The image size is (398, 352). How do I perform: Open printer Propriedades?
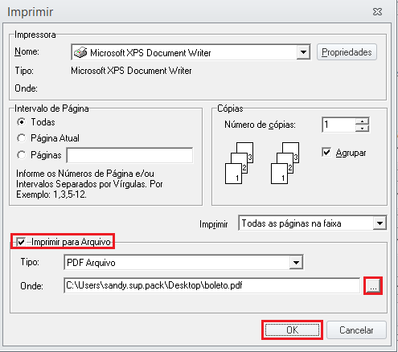pyautogui.click(x=347, y=52)
